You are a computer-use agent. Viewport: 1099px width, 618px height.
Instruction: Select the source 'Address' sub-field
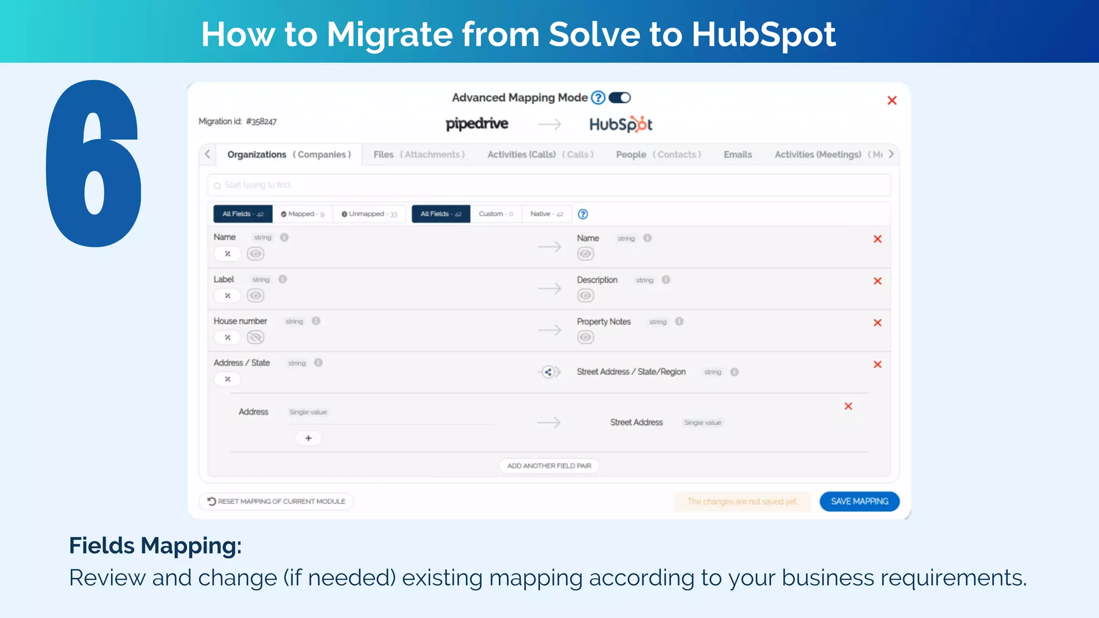click(x=253, y=411)
